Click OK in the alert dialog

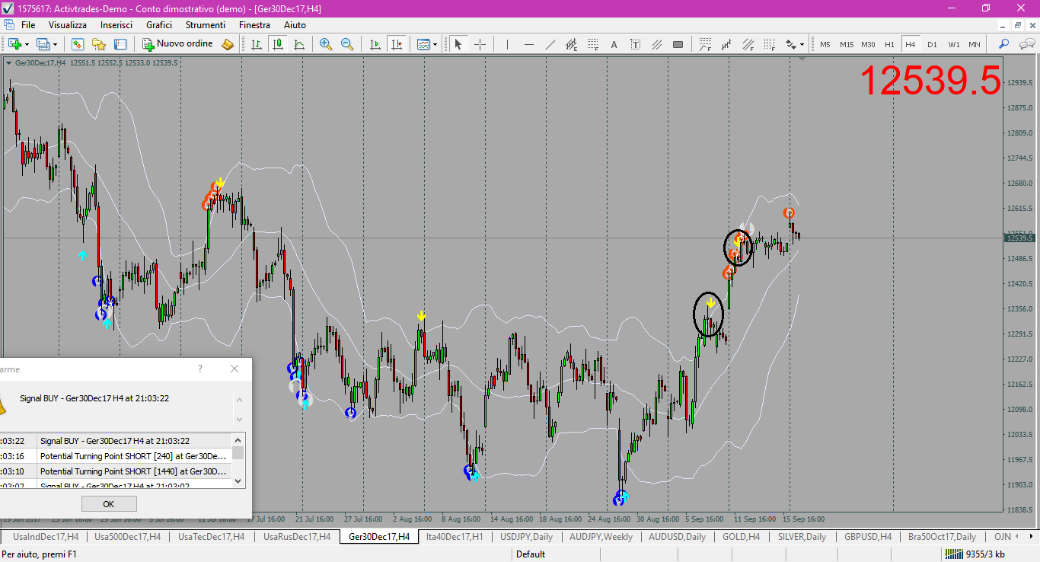click(x=109, y=504)
